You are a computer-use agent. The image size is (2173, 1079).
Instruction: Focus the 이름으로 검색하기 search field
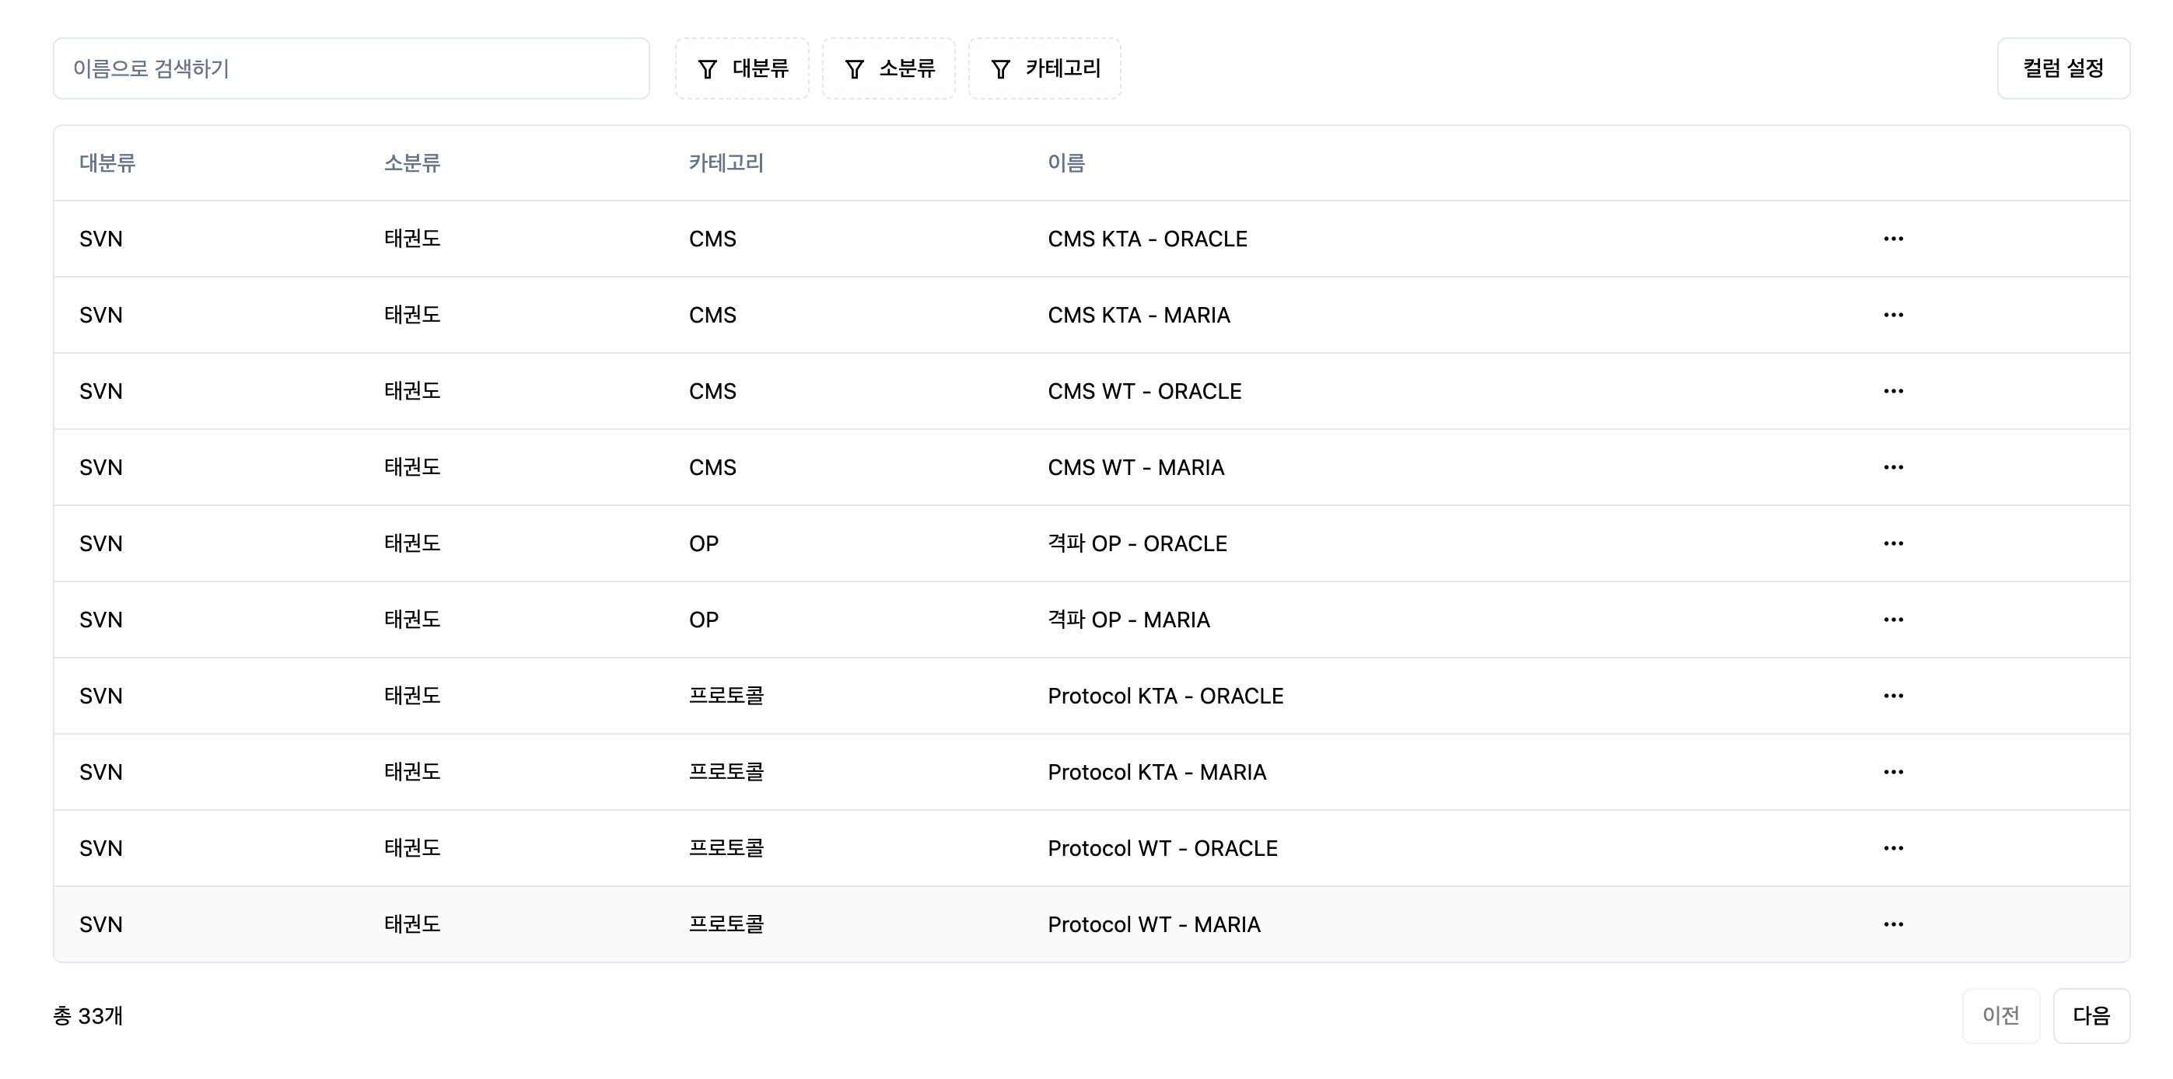coord(352,68)
